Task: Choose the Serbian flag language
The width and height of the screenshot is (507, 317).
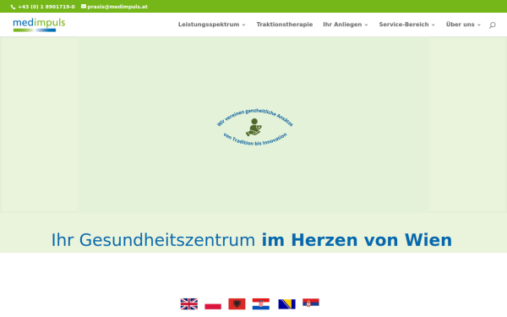Action: [311, 303]
